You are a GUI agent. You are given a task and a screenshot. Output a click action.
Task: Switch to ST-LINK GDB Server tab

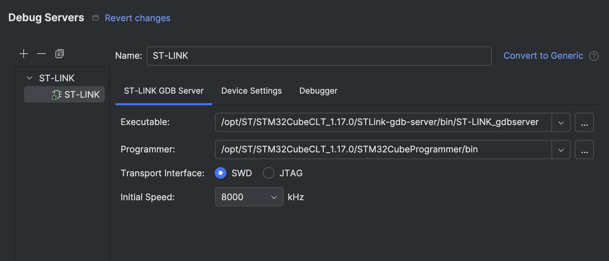coord(164,91)
